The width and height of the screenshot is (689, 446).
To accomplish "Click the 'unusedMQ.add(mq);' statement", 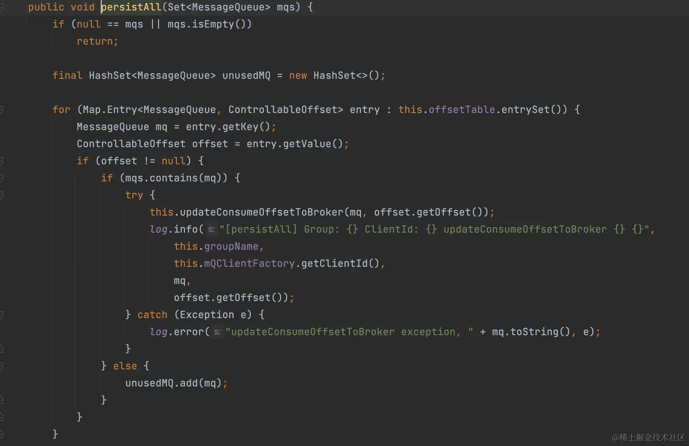I will 176,383.
